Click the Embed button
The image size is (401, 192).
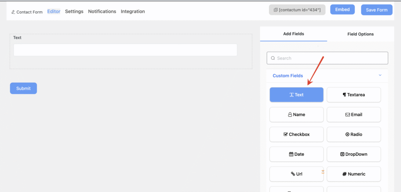coord(342,10)
